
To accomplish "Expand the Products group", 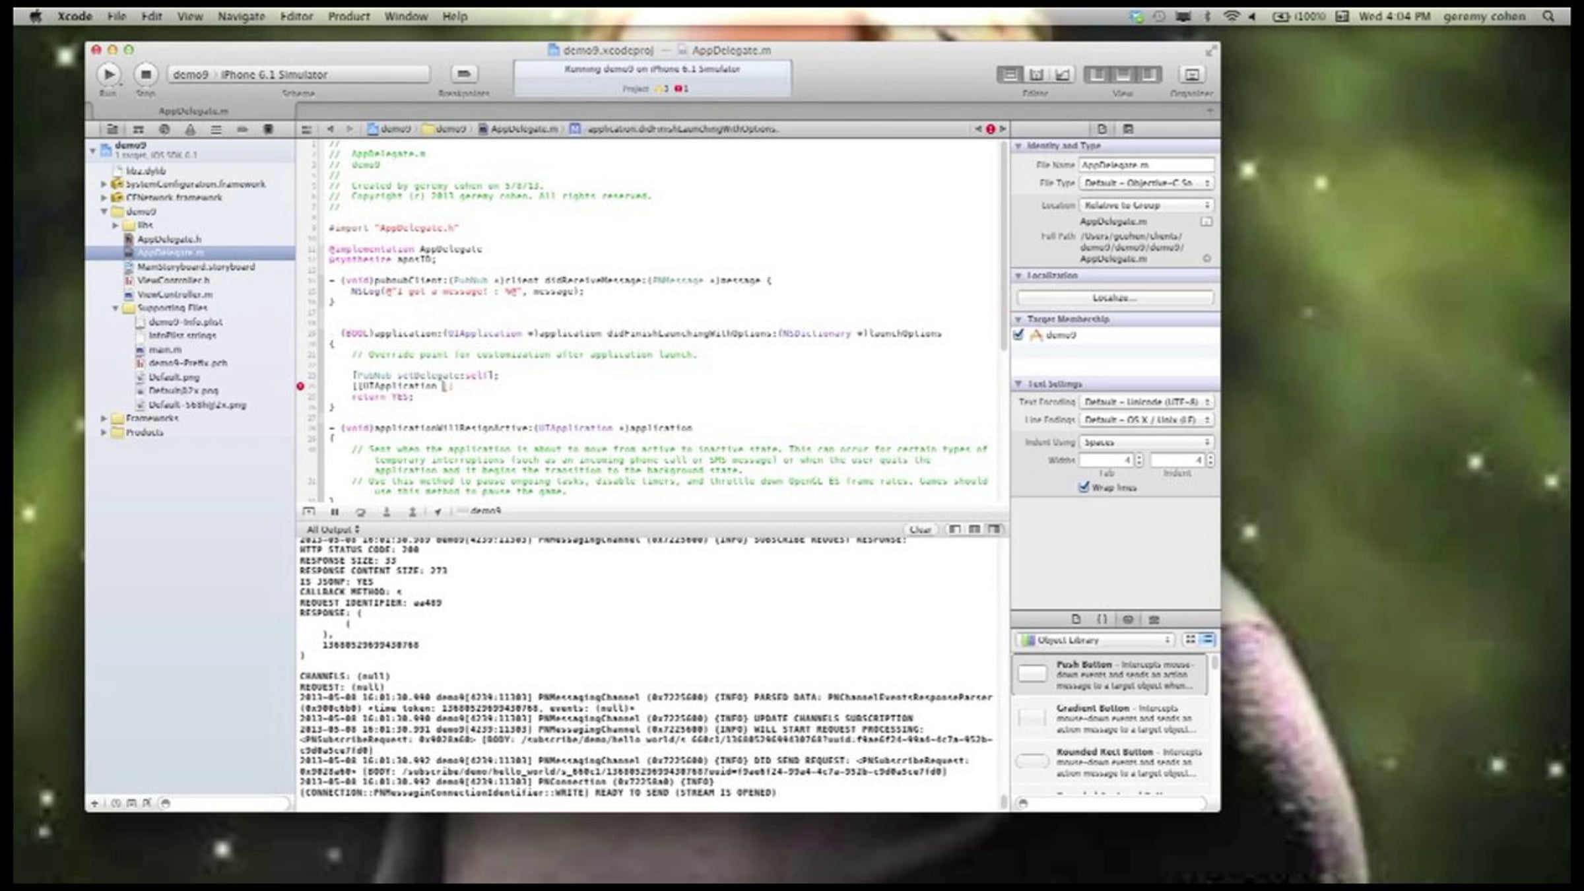I will click(104, 432).
